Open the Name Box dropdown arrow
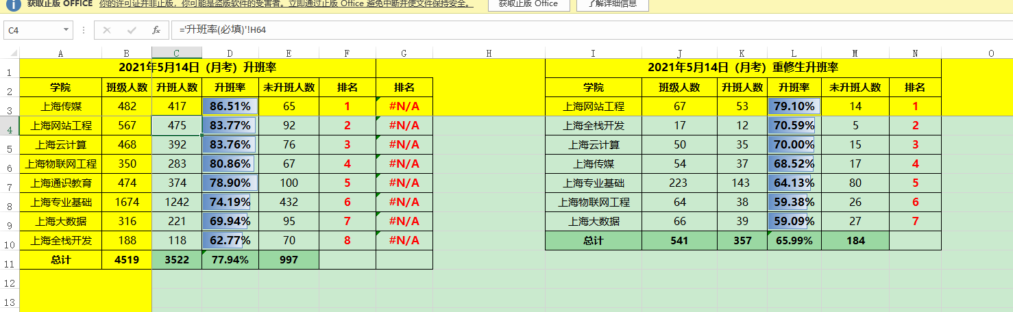The image size is (1013, 312). 66,30
